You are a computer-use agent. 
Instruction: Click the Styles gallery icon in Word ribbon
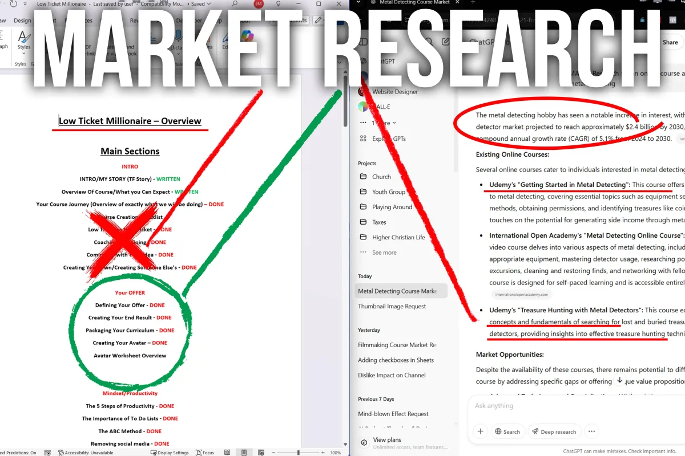(24, 37)
